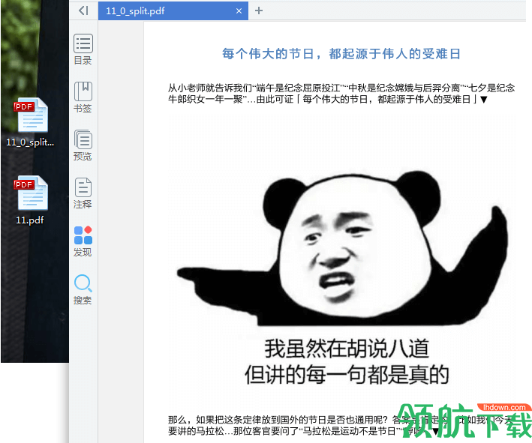
Task: Close the 11_0_split.pdf tab
Action: pos(239,10)
